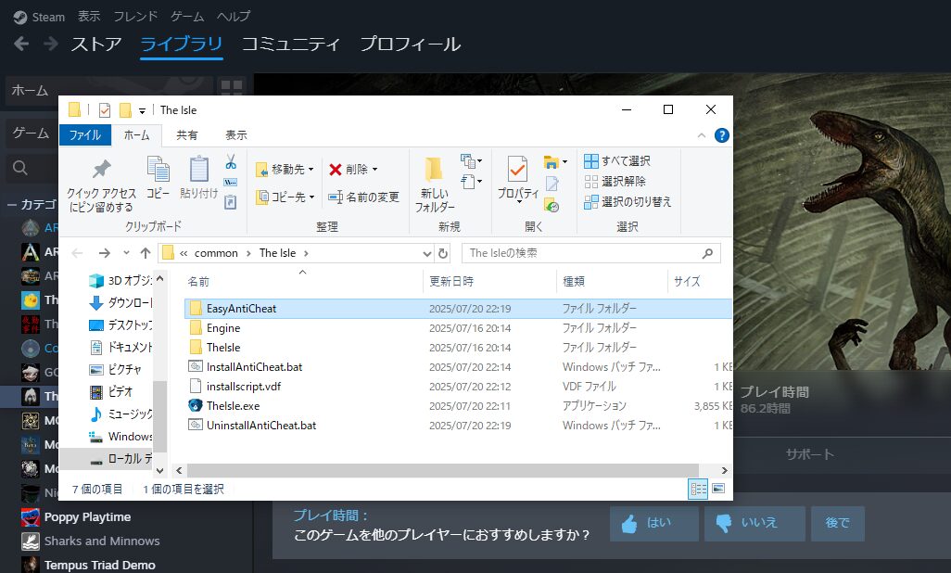
Task: Click the refresh icon in address bar
Action: coord(443,253)
